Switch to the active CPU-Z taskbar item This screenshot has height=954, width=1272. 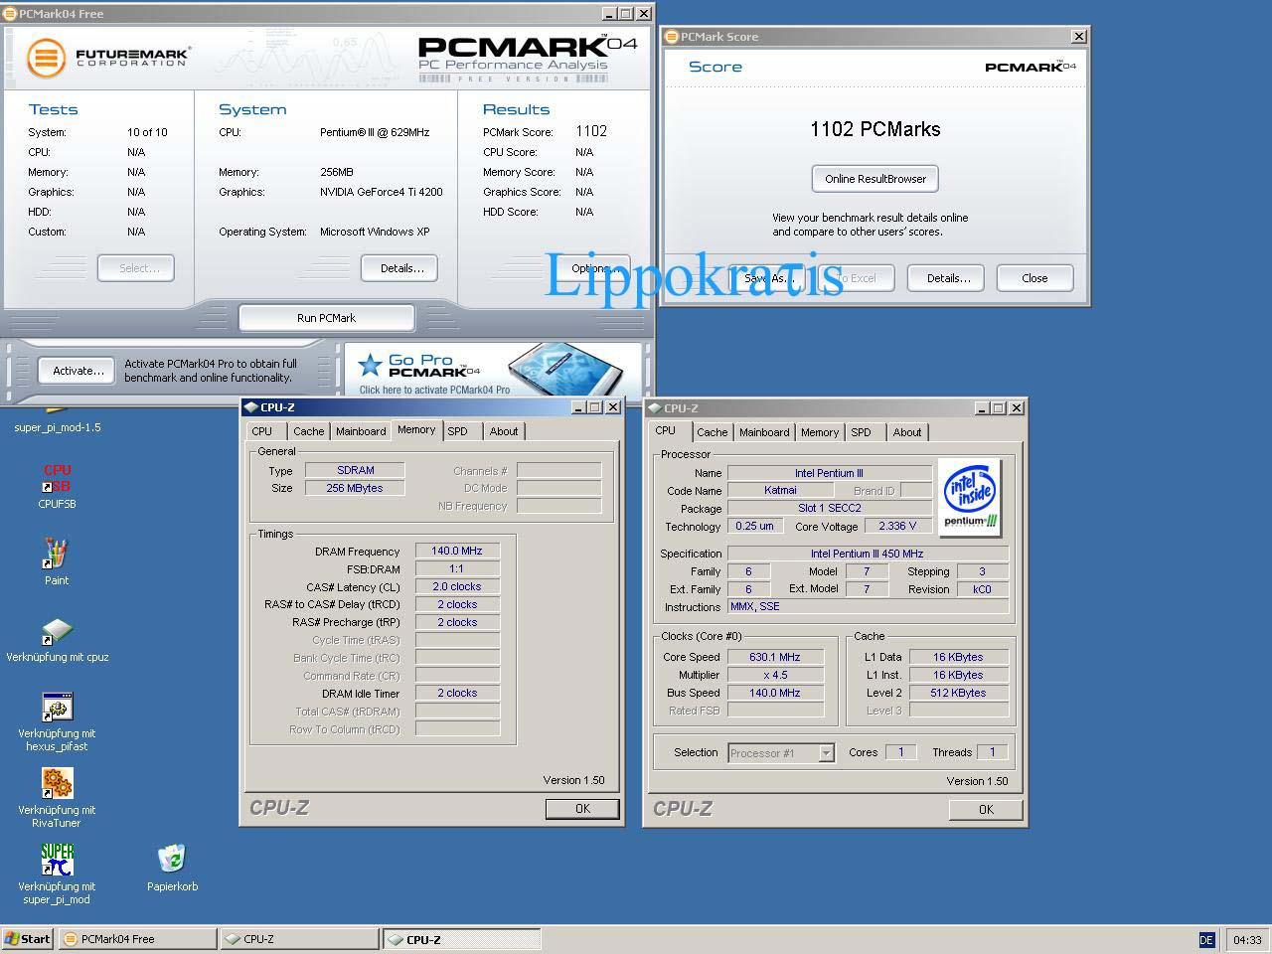(x=462, y=939)
